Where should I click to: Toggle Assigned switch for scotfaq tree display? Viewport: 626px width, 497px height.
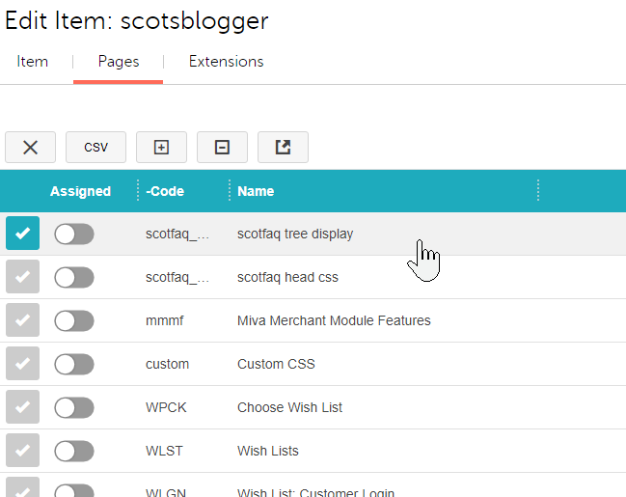point(74,234)
